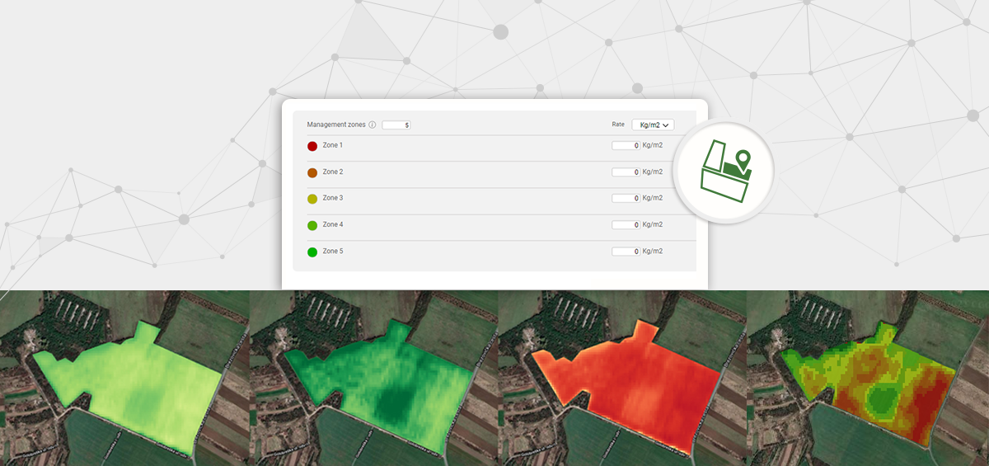Click the Management zones info icon

point(373,125)
